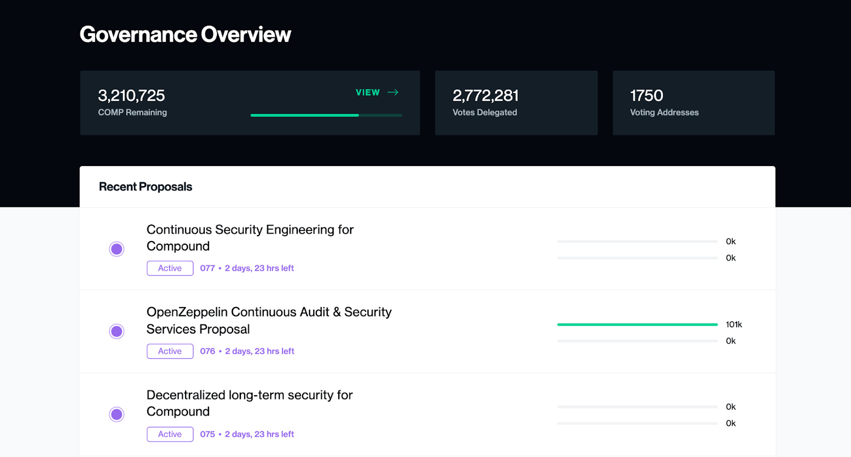Click the Active badge on proposal 077
851x457 pixels.
tap(170, 268)
